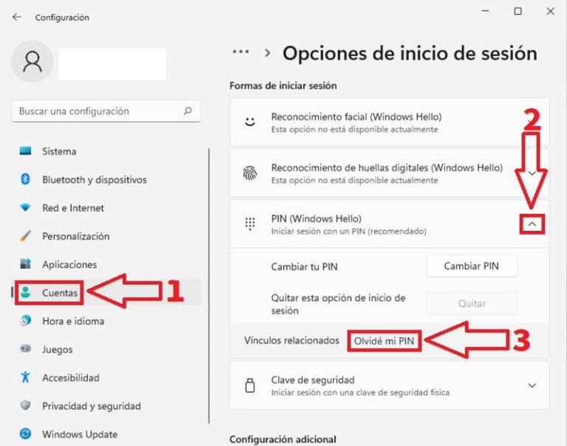
Task: Click the Hora e idioma globe icon
Action: click(25, 321)
